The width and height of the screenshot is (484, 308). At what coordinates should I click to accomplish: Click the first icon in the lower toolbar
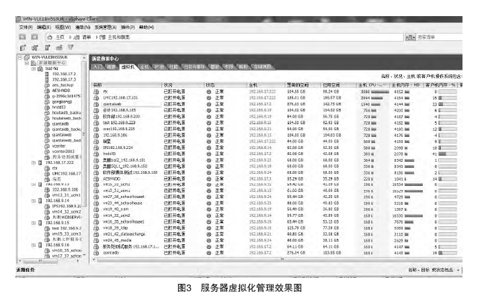(23, 48)
